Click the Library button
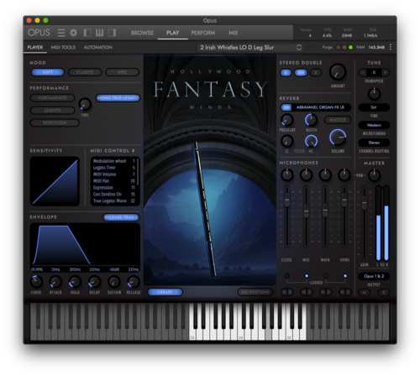Screen dimensions: 420x375 coord(165,292)
